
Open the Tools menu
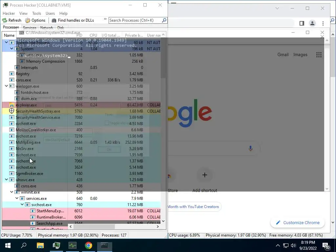36,13
